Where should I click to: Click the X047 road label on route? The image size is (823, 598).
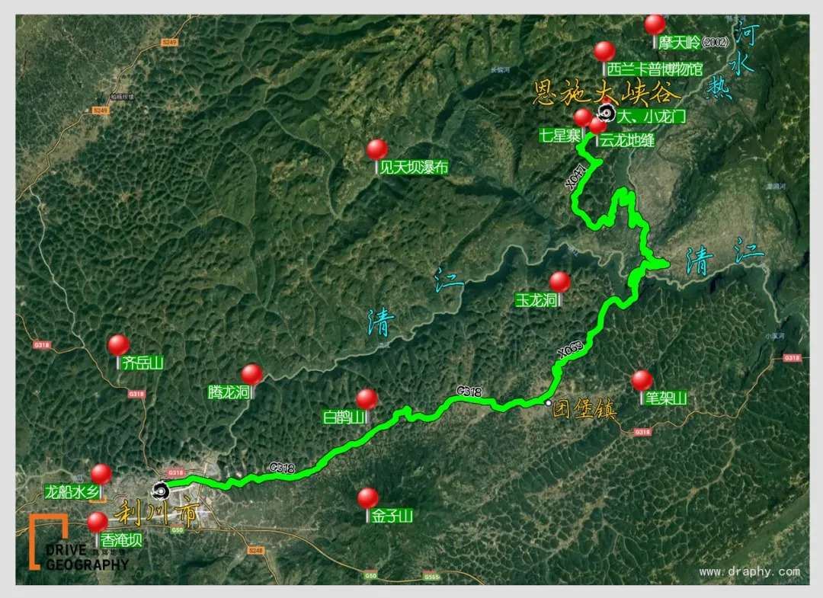(x=575, y=177)
